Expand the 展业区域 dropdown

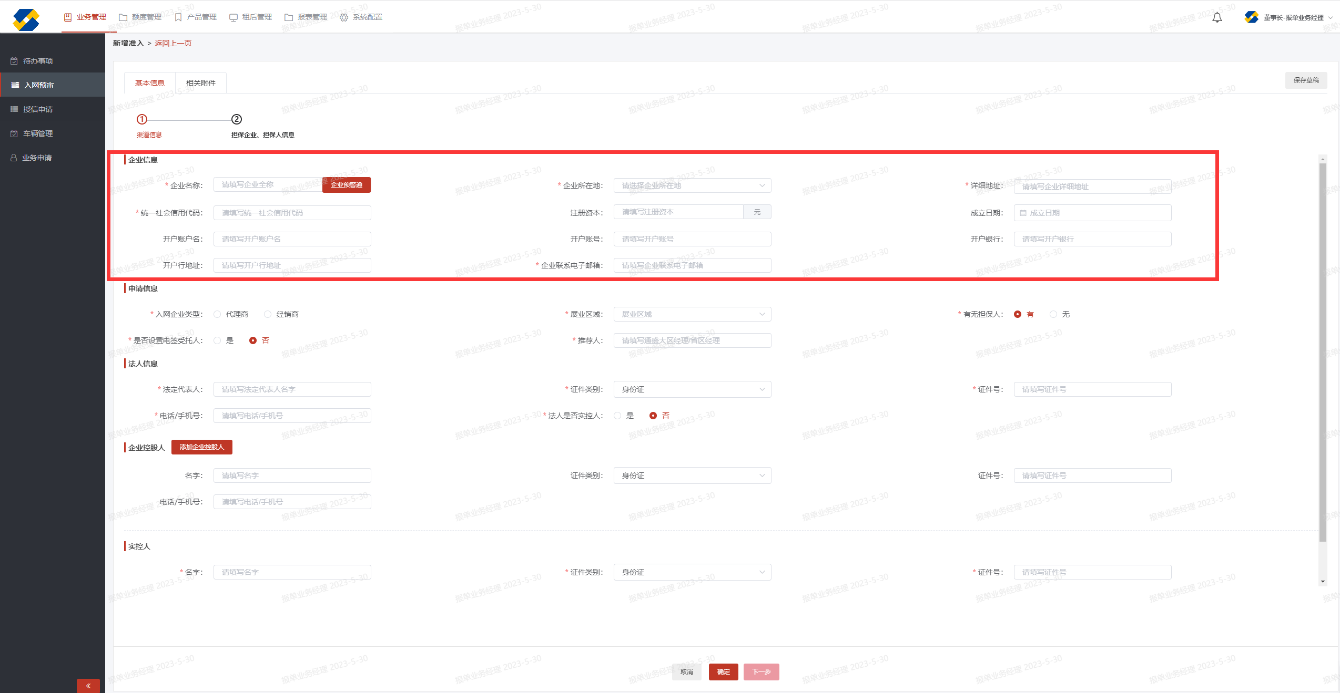point(692,314)
